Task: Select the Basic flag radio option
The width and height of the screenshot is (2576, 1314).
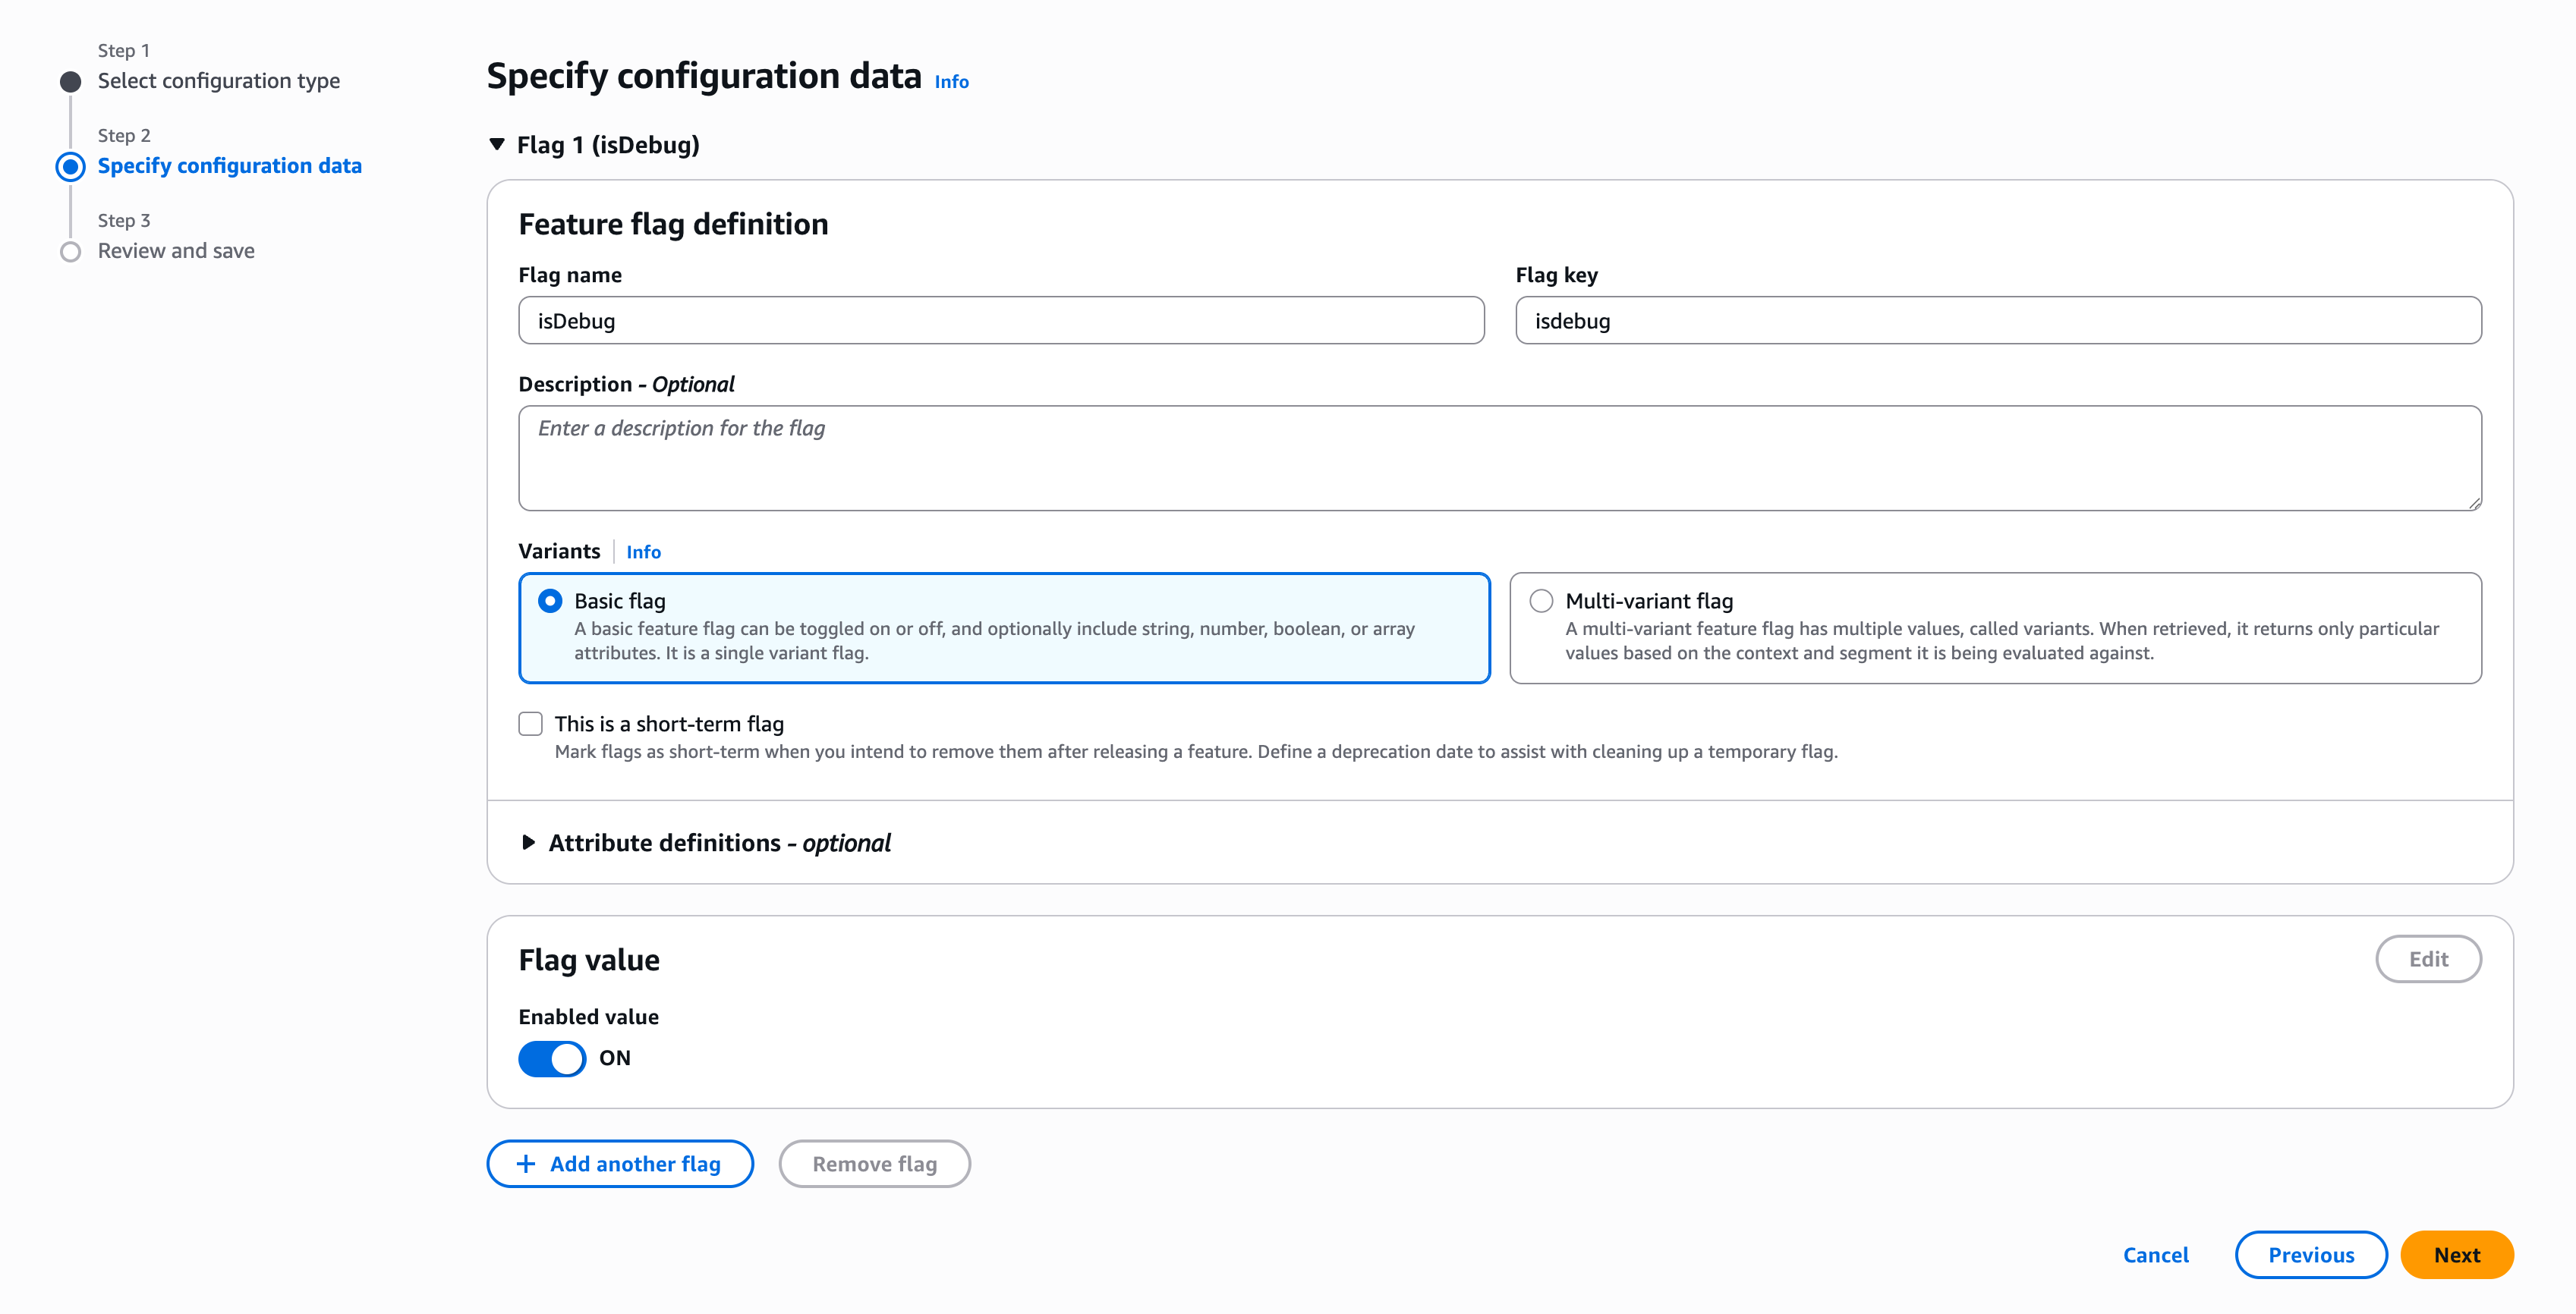Action: (550, 601)
